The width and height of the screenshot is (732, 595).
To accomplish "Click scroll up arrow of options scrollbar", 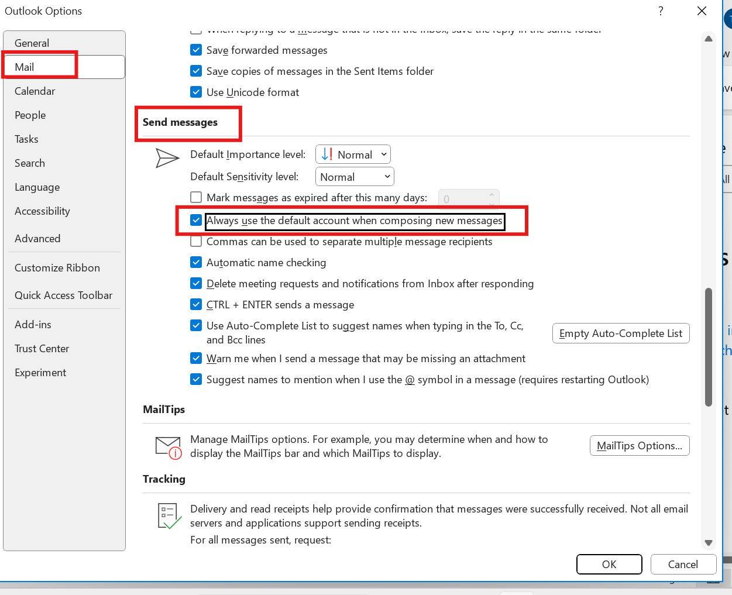I will (x=709, y=39).
